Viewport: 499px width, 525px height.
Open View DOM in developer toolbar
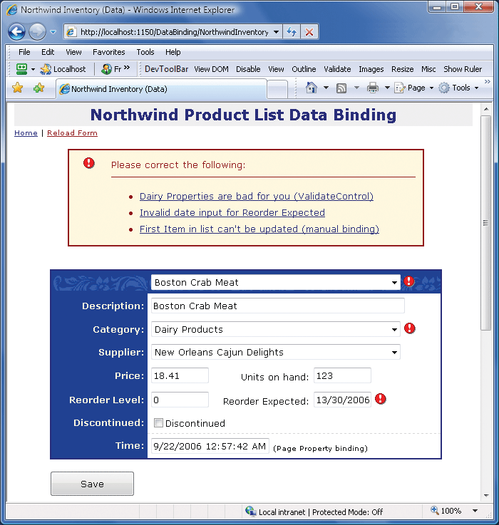(x=212, y=69)
